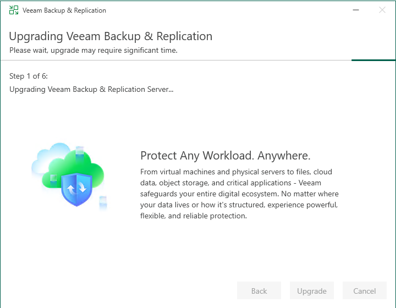The height and width of the screenshot is (308, 396).
Task: Click the Please wait subtitle text
Action: [x=93, y=51]
